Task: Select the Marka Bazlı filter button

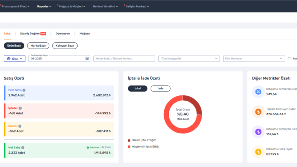Action: 38,46
